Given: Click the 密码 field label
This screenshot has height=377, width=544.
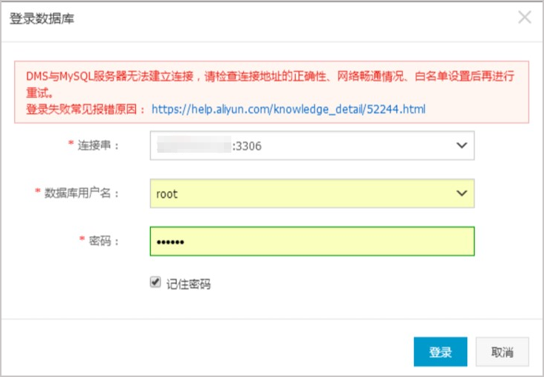Looking at the screenshot, I should (x=103, y=241).
